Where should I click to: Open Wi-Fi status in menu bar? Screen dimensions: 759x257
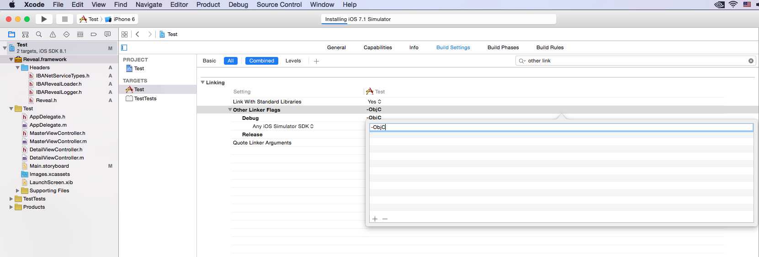(x=733, y=5)
